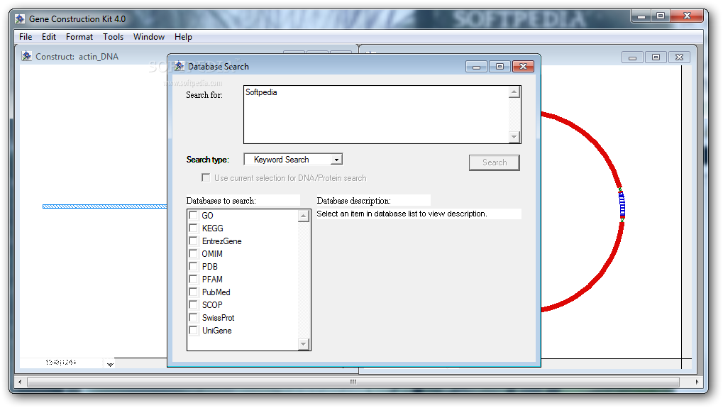Maximize the Database Search dialog
723x408 pixels.
click(500, 67)
